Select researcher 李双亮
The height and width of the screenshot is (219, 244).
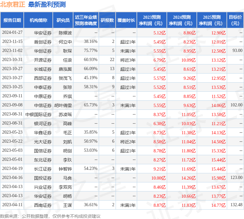65,187
